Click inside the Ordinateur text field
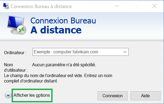Image resolution: width=164 pixels, height=104 pixels. [x=77, y=52]
